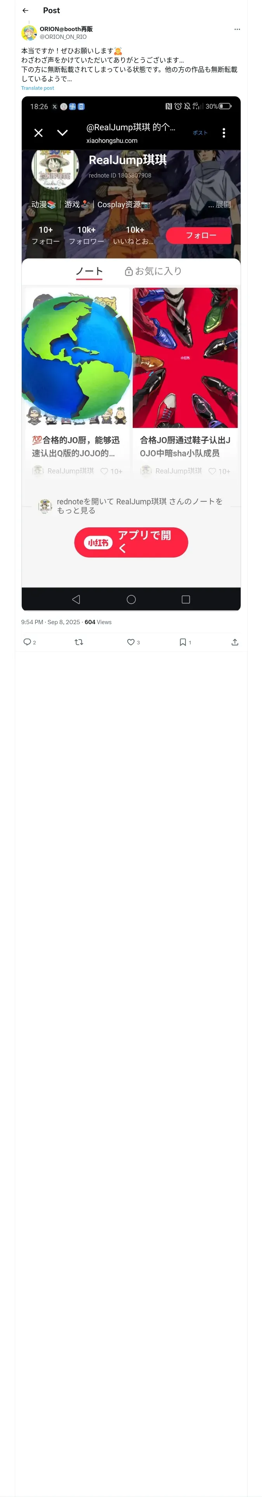Reply using the comment bubble icon
Viewport: 262px width, 1497px height.
[27, 642]
